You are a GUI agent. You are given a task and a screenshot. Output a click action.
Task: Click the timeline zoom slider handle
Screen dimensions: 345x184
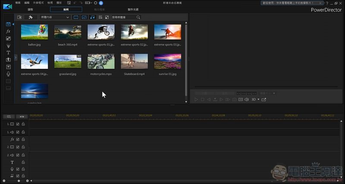[x=18, y=181]
